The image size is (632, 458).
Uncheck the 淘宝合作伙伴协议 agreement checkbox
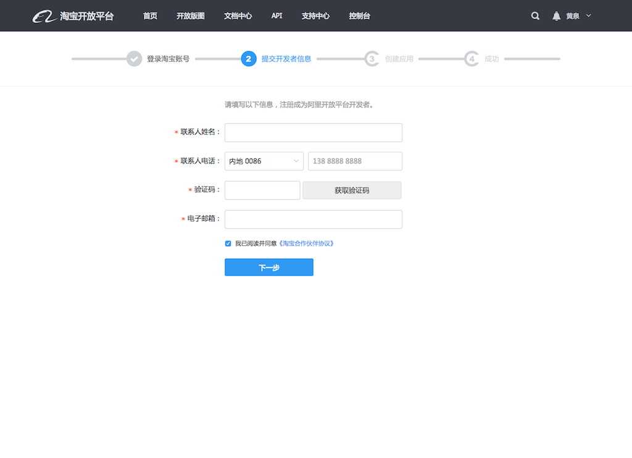[228, 243]
